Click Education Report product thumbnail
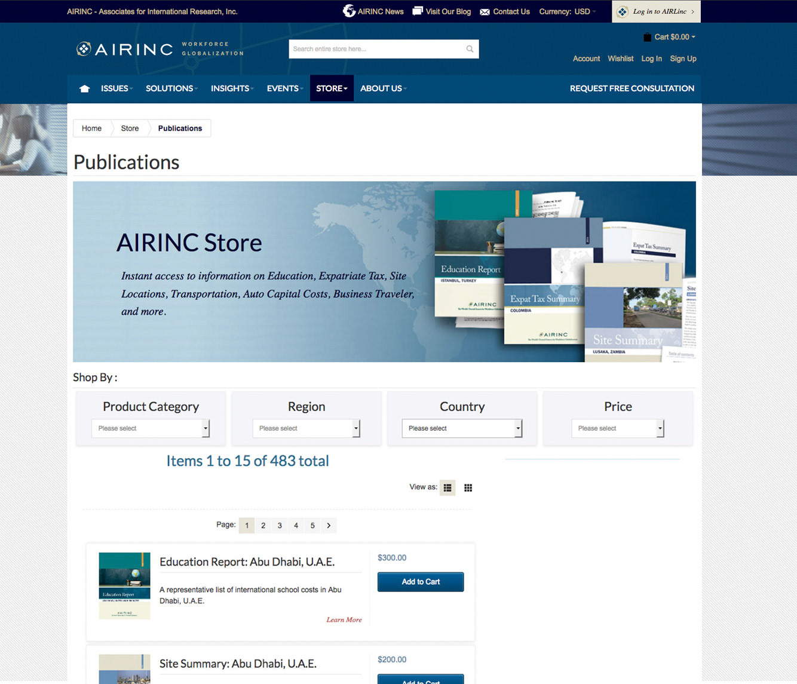The width and height of the screenshot is (797, 684). coord(124,586)
